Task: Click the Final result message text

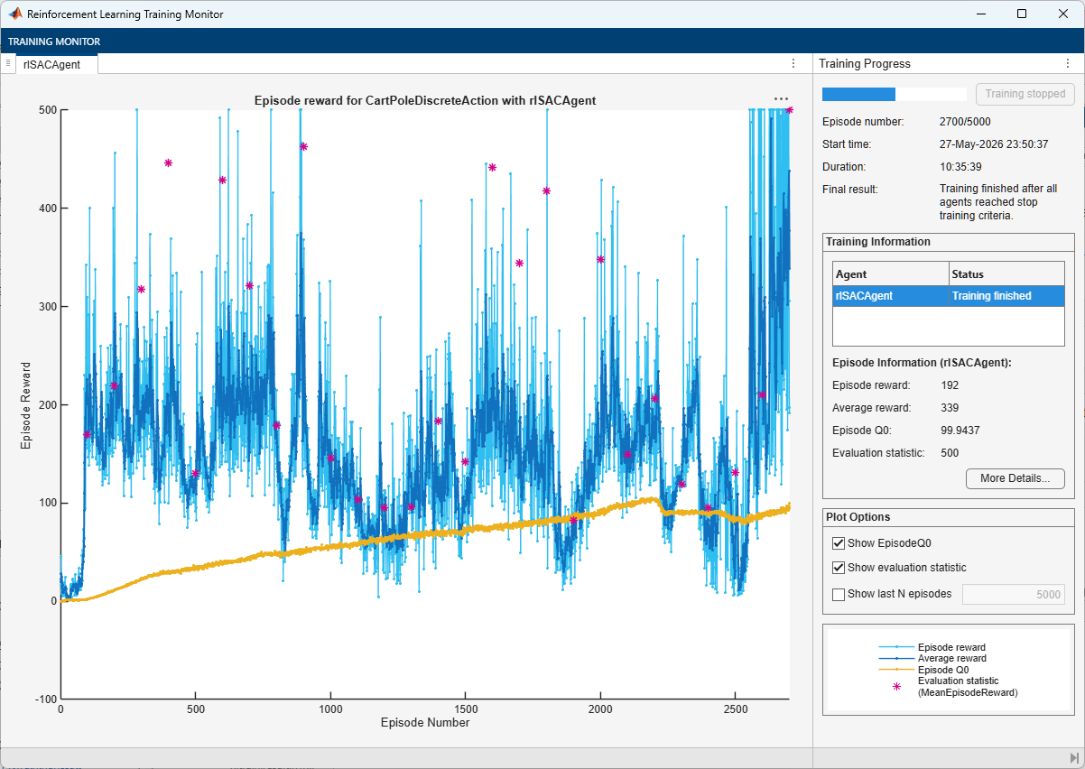Action: click(x=998, y=202)
